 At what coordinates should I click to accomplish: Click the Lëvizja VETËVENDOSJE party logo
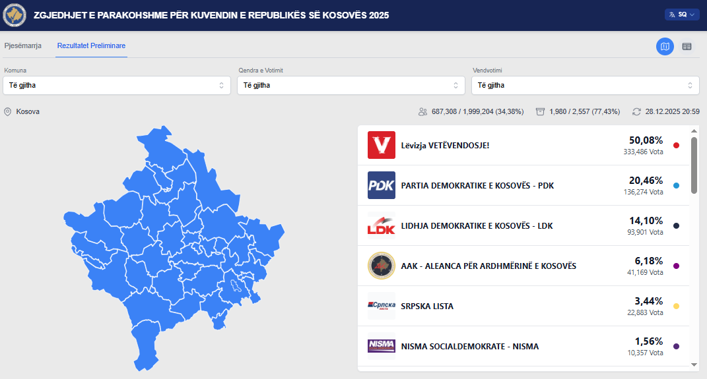coord(381,145)
